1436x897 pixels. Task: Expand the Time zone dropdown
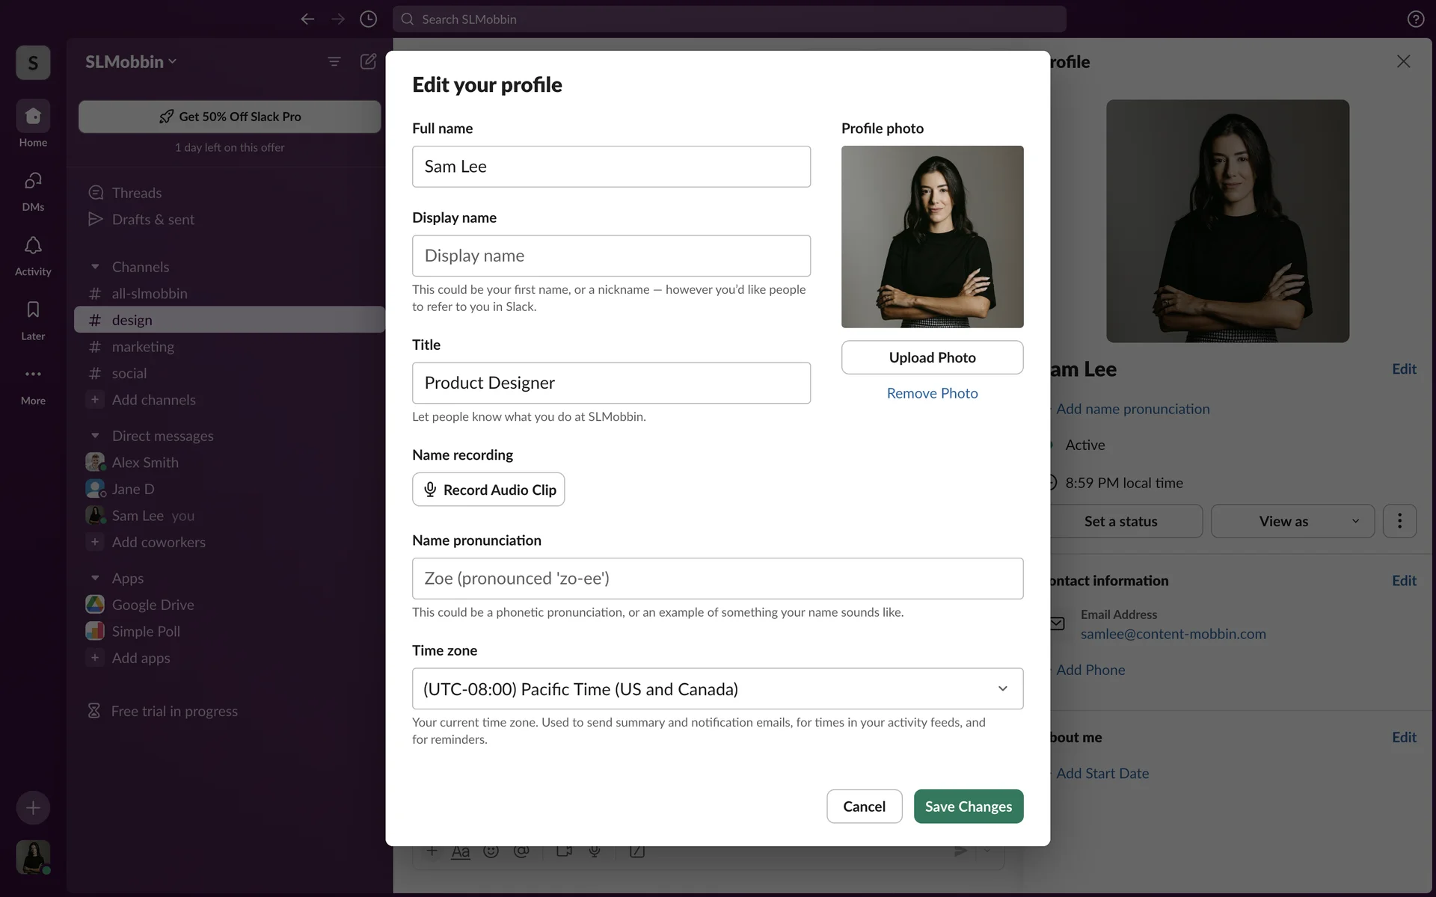point(717,688)
